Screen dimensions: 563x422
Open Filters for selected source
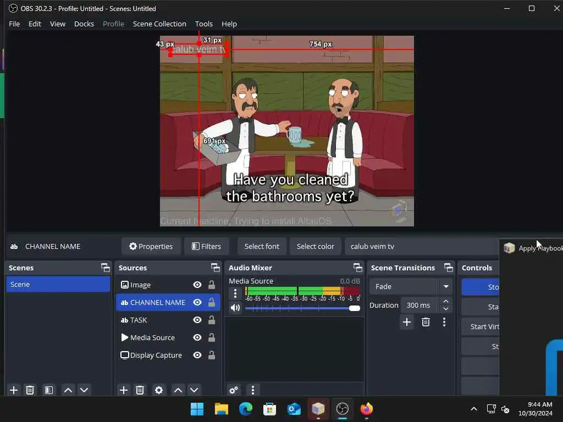pyautogui.click(x=207, y=247)
